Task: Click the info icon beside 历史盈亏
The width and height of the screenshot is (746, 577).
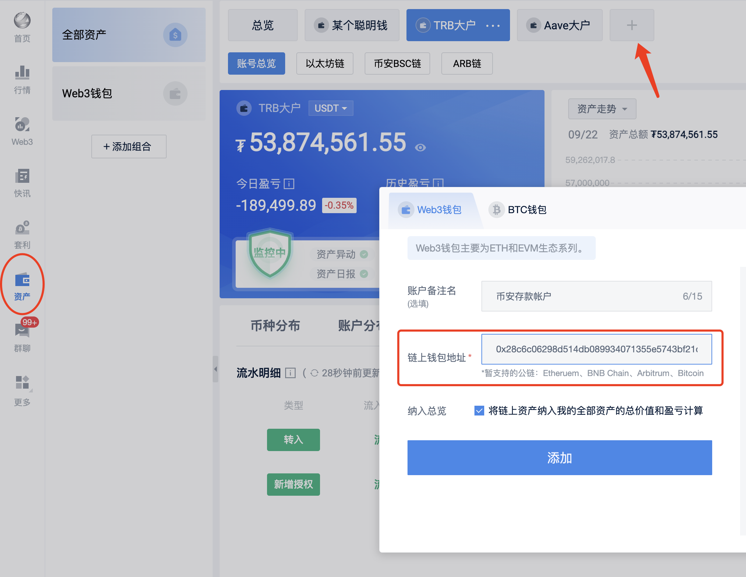Action: [438, 183]
